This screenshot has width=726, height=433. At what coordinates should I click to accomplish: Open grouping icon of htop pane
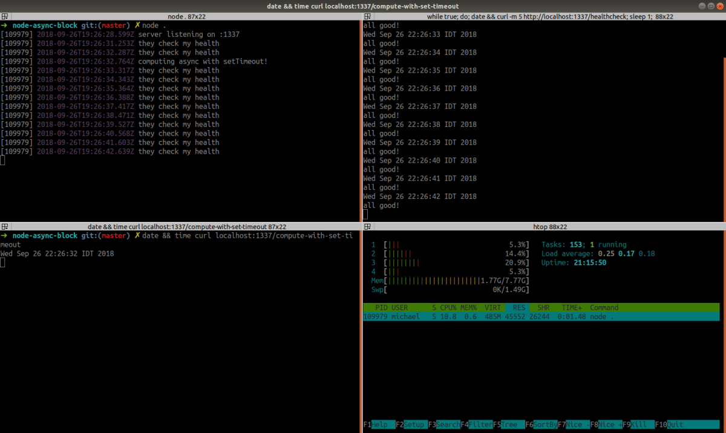[x=367, y=226]
